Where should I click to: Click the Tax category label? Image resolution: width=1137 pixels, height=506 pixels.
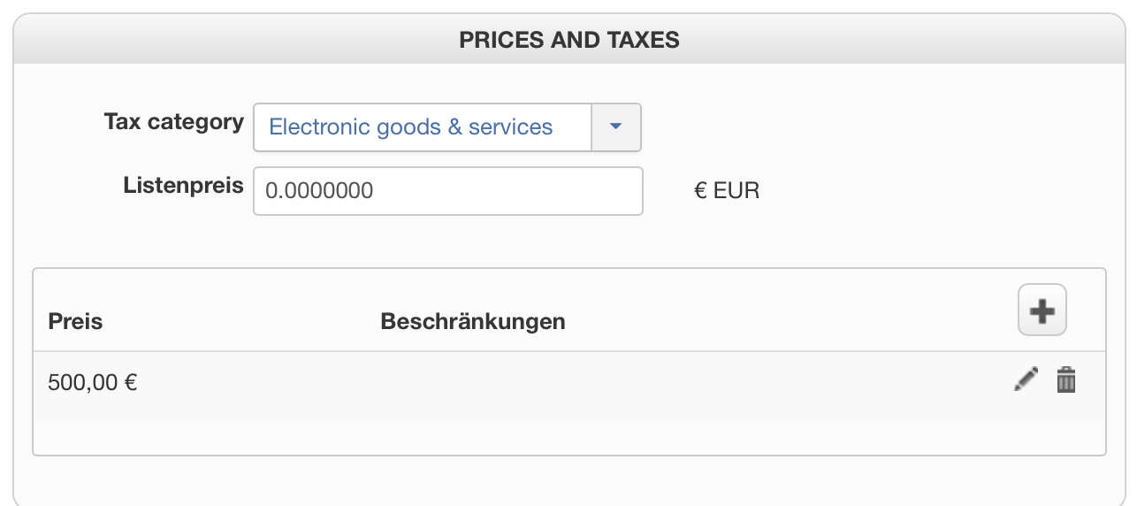(173, 122)
